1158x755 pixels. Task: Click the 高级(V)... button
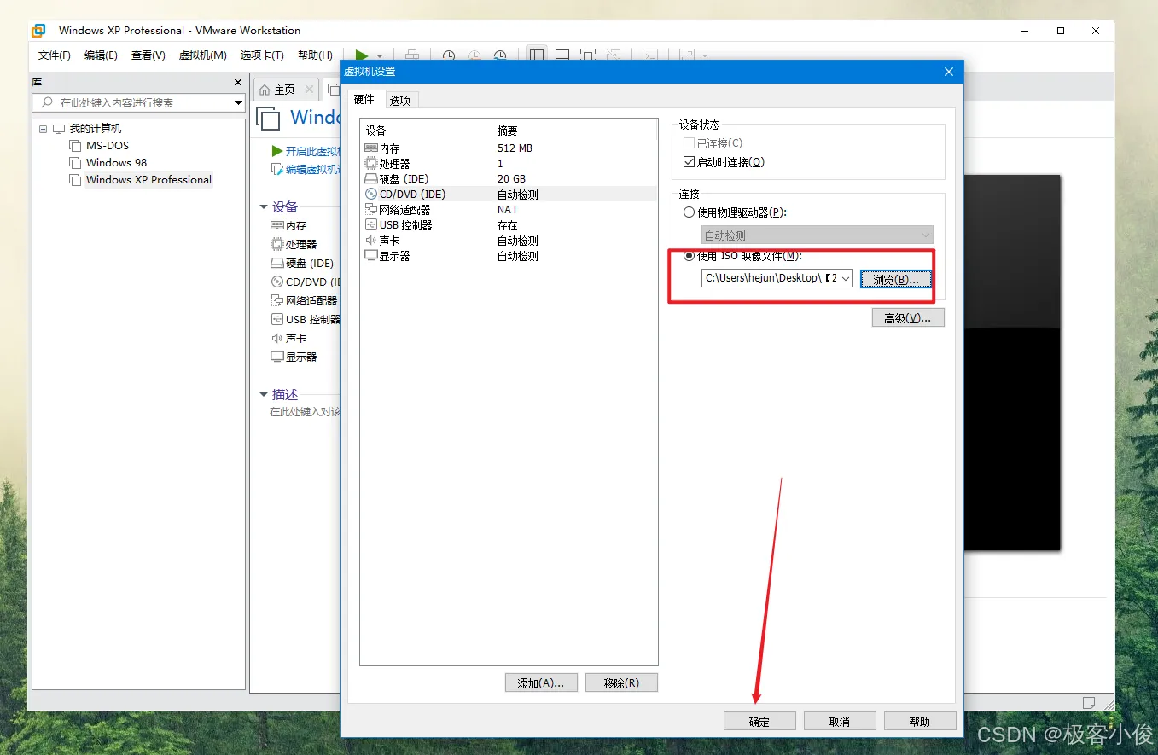(908, 318)
